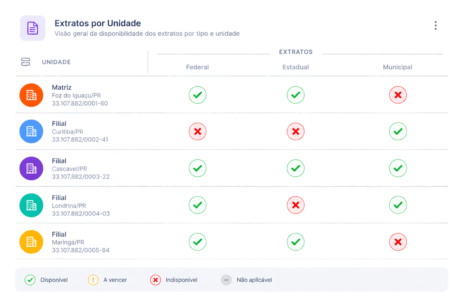Click Londrina Estadual unavailable red X status

coord(296,205)
